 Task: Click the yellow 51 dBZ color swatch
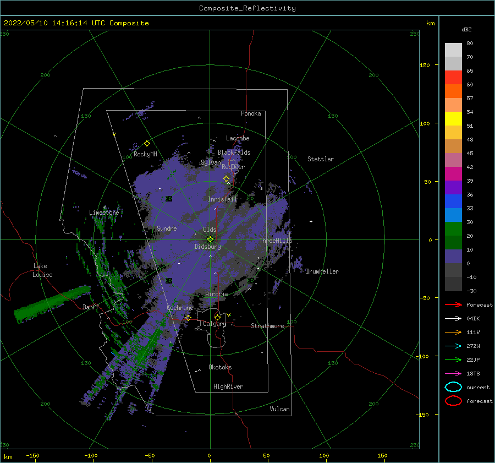453,118
